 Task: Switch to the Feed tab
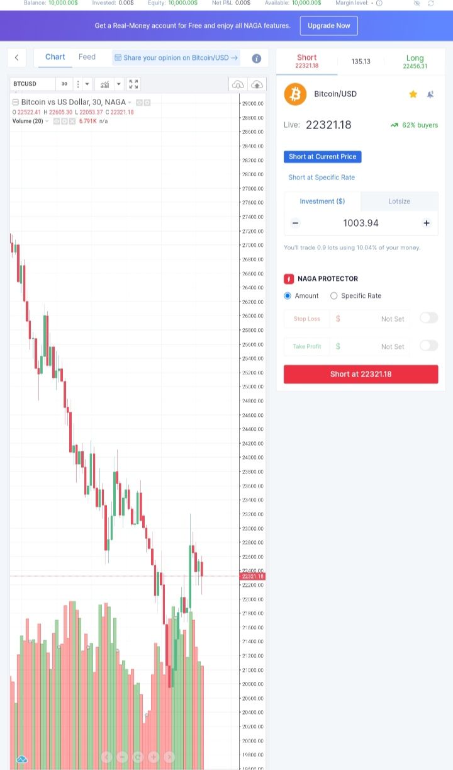[87, 57]
